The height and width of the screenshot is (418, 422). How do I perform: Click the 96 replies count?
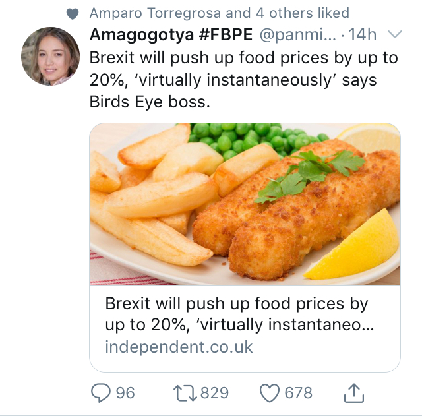pos(125,393)
